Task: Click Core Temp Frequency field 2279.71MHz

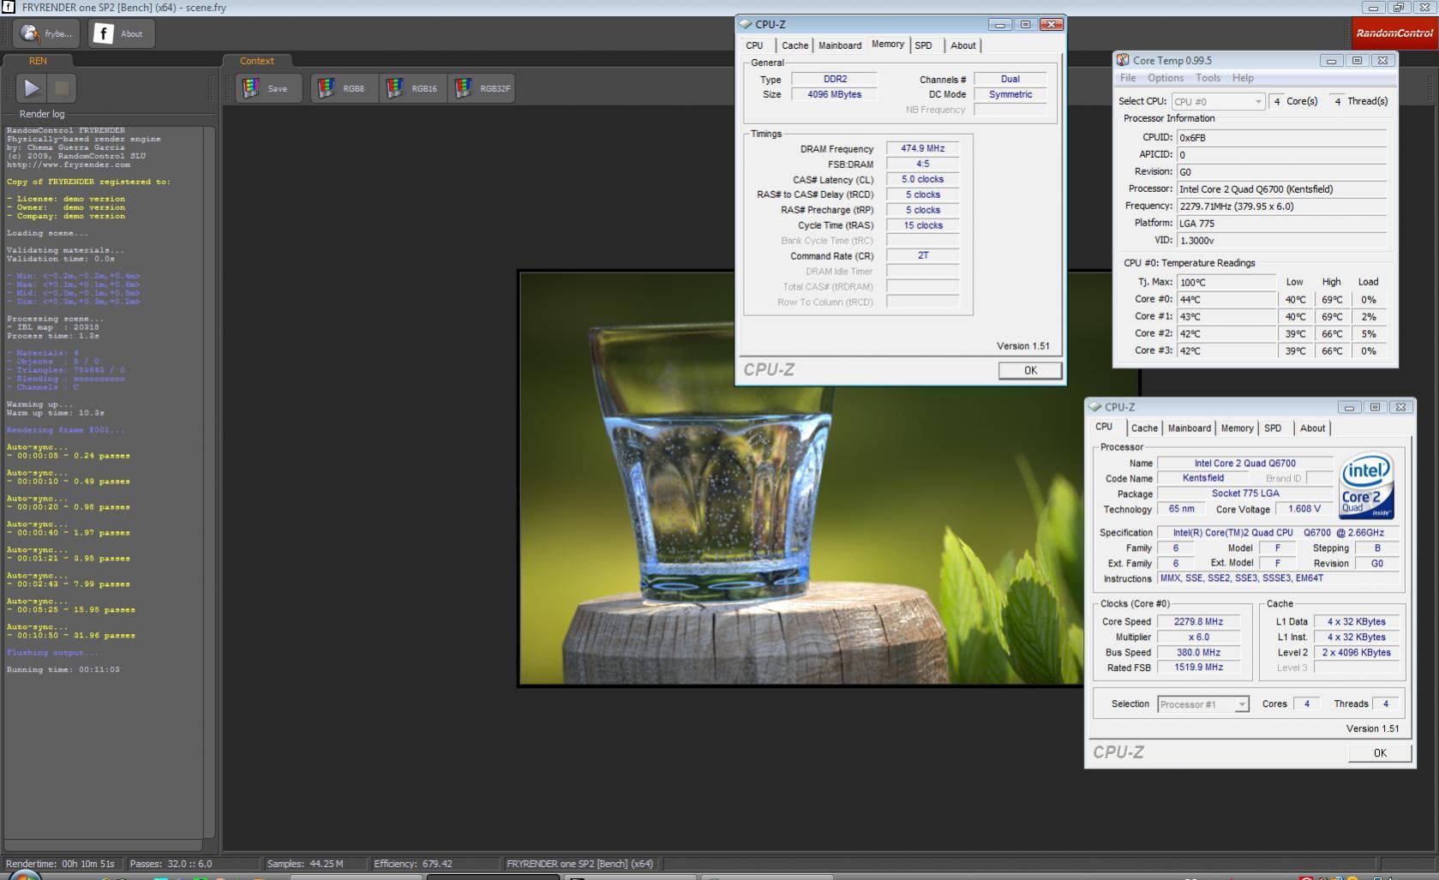Action: coord(1280,207)
